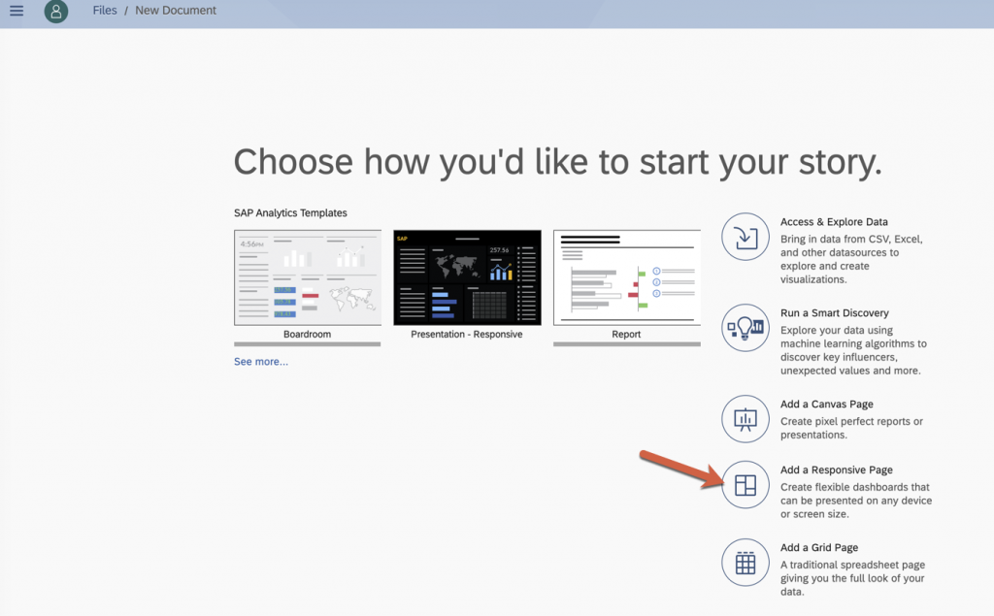This screenshot has width=994, height=616.
Task: Click 'A traditional spreadsheet page' description
Action: (x=852, y=578)
